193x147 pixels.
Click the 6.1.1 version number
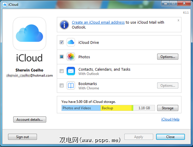pyautogui.click(x=186, y=12)
